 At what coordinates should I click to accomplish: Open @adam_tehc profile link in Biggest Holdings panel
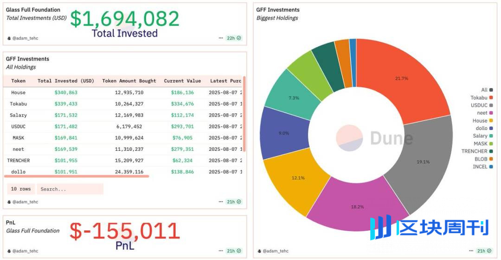point(276,251)
